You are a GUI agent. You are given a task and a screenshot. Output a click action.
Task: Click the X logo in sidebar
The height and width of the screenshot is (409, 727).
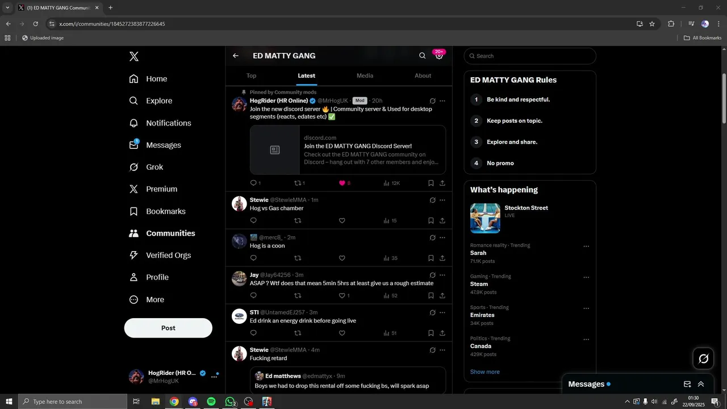point(134,56)
